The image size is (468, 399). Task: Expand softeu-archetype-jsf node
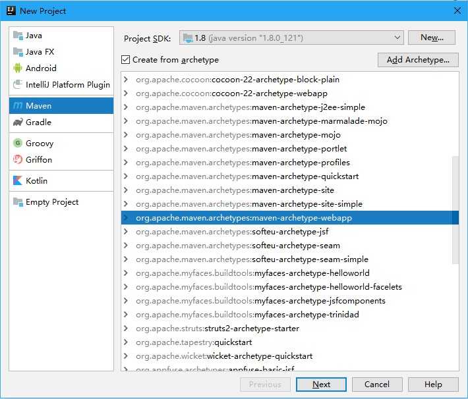point(126,231)
